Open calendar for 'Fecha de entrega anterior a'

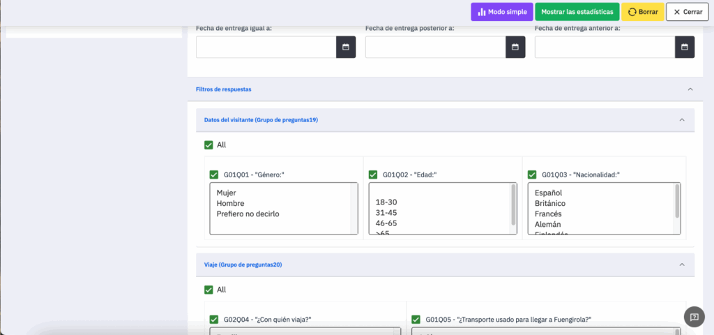point(685,47)
